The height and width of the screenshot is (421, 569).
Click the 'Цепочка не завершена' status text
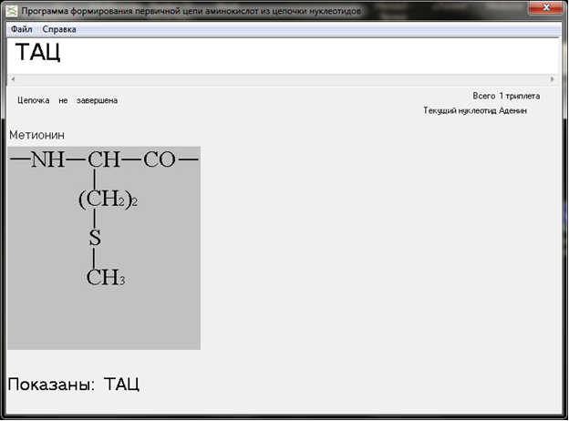tap(67, 100)
